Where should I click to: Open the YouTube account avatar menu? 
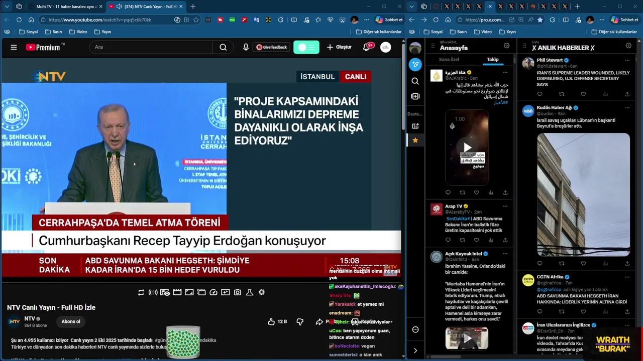click(385, 47)
